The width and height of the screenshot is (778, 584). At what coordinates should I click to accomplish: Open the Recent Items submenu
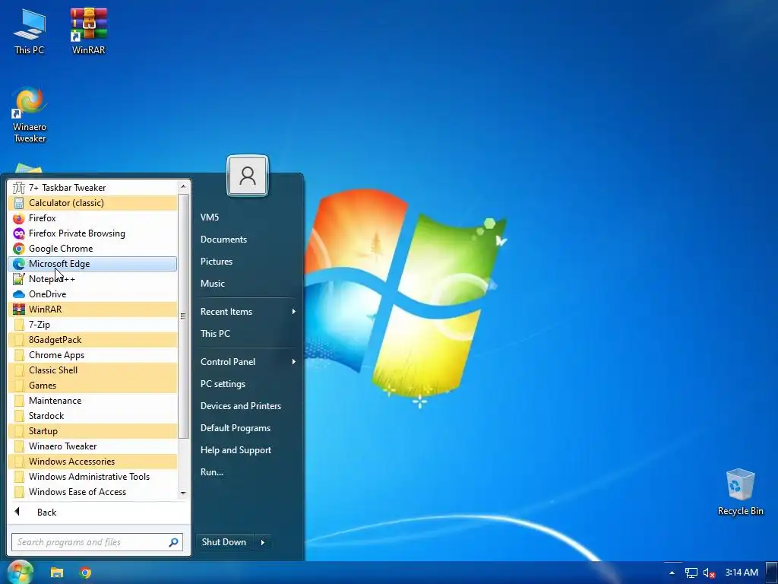(x=247, y=311)
